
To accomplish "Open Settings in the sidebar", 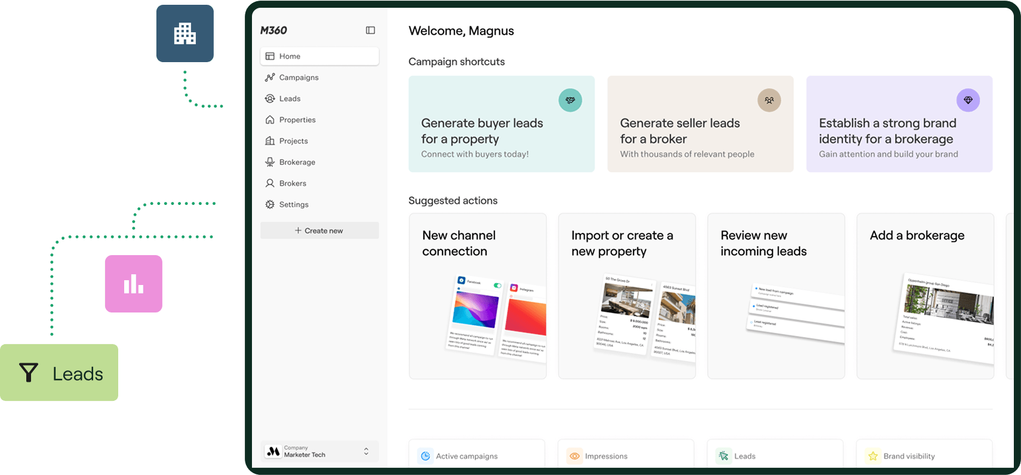I will tap(293, 205).
